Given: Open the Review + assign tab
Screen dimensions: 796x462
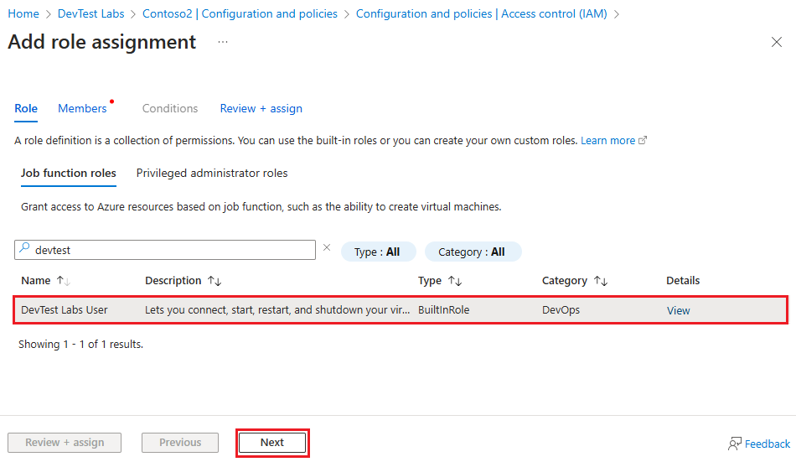Looking at the screenshot, I should (x=261, y=108).
